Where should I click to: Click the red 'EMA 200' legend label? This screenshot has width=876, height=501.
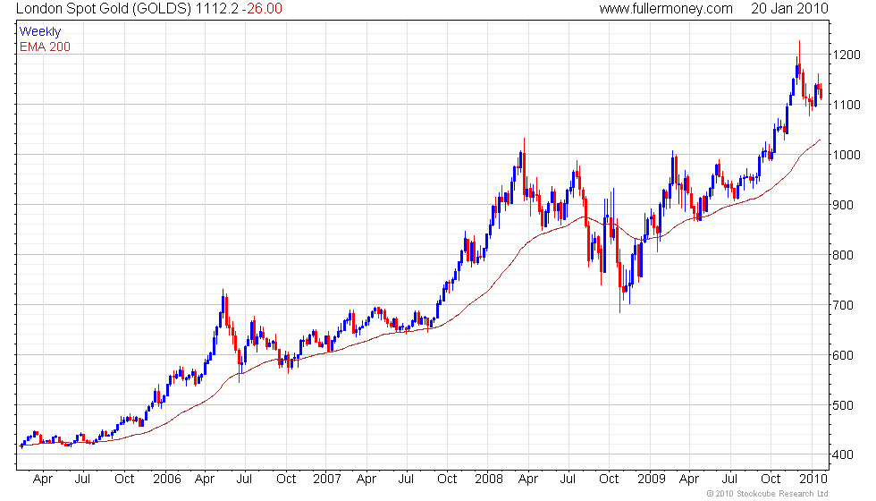tap(45, 47)
